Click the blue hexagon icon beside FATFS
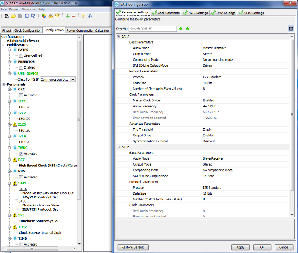The width and height of the screenshot is (298, 253). tap(15, 50)
